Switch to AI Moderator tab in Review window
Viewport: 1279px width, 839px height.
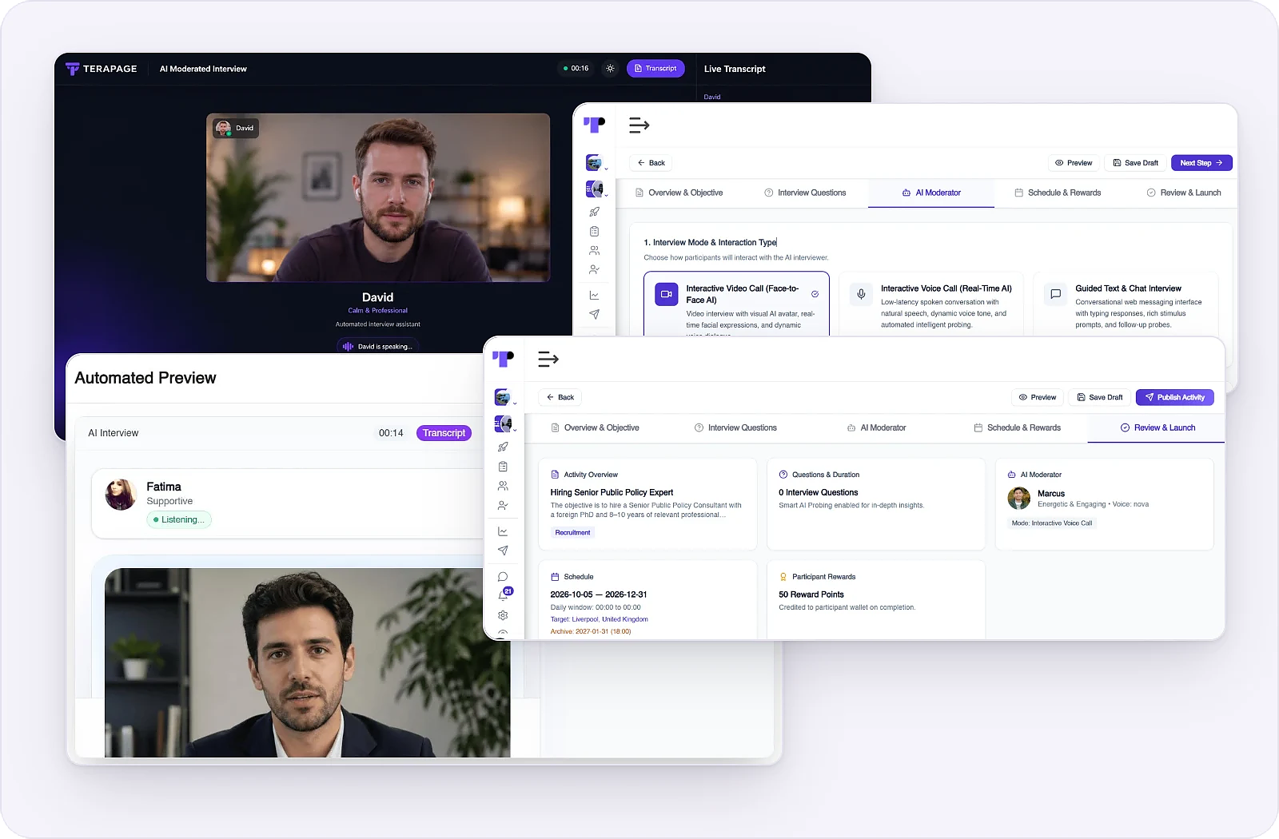click(876, 427)
